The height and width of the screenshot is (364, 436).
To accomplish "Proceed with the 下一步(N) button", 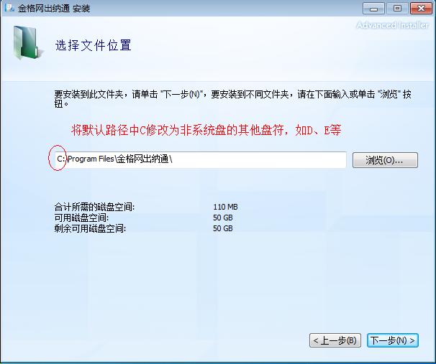I will [392, 340].
